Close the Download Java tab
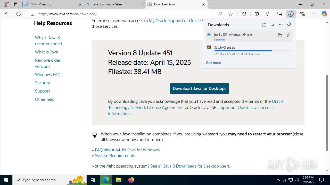Viewport: 330px width, 185px height. coord(203,4)
